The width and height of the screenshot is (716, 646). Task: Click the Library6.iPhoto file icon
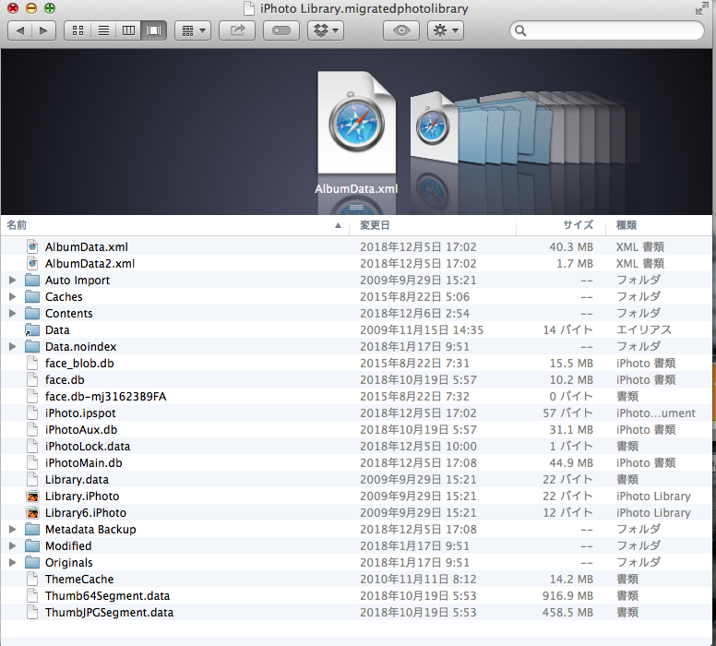[32, 512]
